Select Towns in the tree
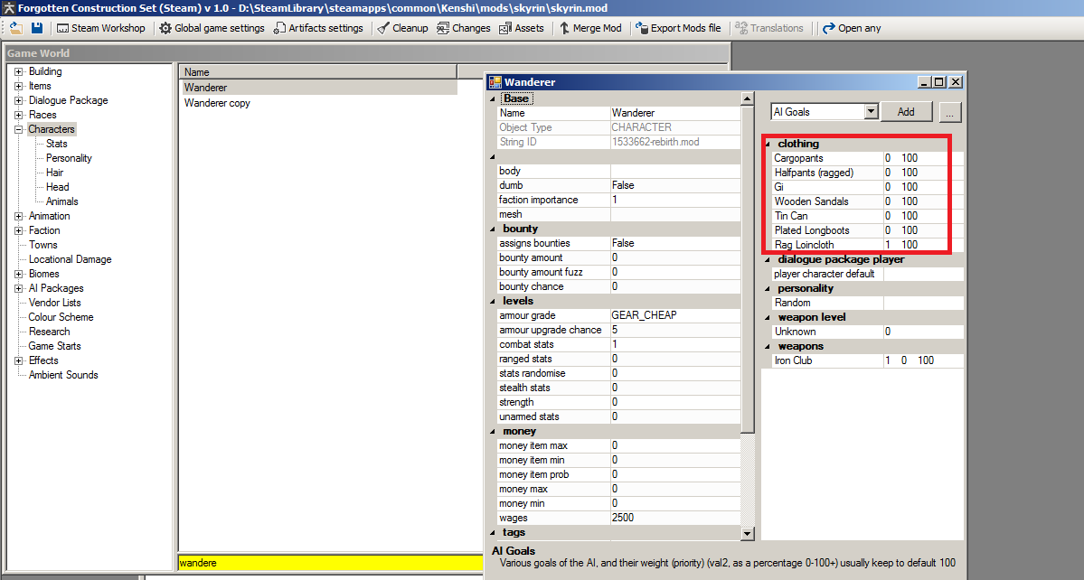The width and height of the screenshot is (1084, 580). pyautogui.click(x=42, y=245)
